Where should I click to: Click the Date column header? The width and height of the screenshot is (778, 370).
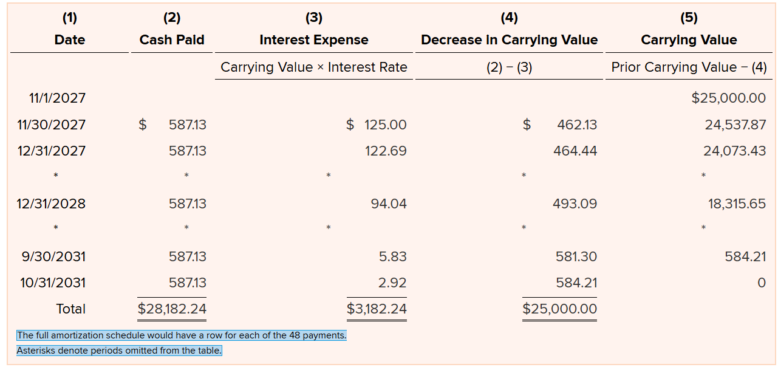[70, 40]
